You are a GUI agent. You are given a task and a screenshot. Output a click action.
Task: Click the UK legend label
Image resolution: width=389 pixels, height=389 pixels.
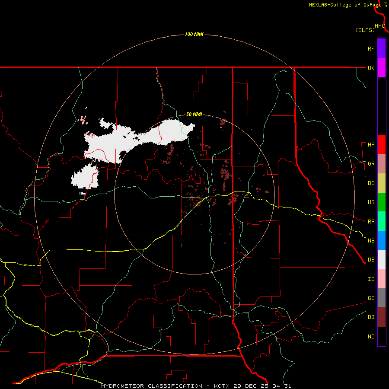click(371, 68)
